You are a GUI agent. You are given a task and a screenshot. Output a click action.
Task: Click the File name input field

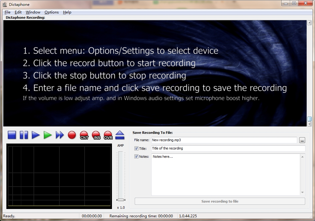click(224, 140)
